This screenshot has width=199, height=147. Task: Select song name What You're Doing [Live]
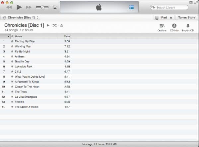[x=30, y=77]
